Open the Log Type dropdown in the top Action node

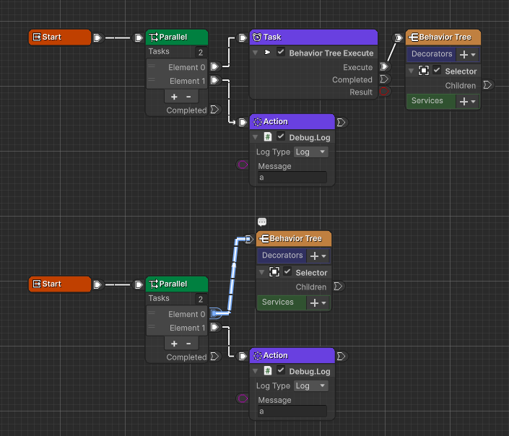[x=311, y=152]
